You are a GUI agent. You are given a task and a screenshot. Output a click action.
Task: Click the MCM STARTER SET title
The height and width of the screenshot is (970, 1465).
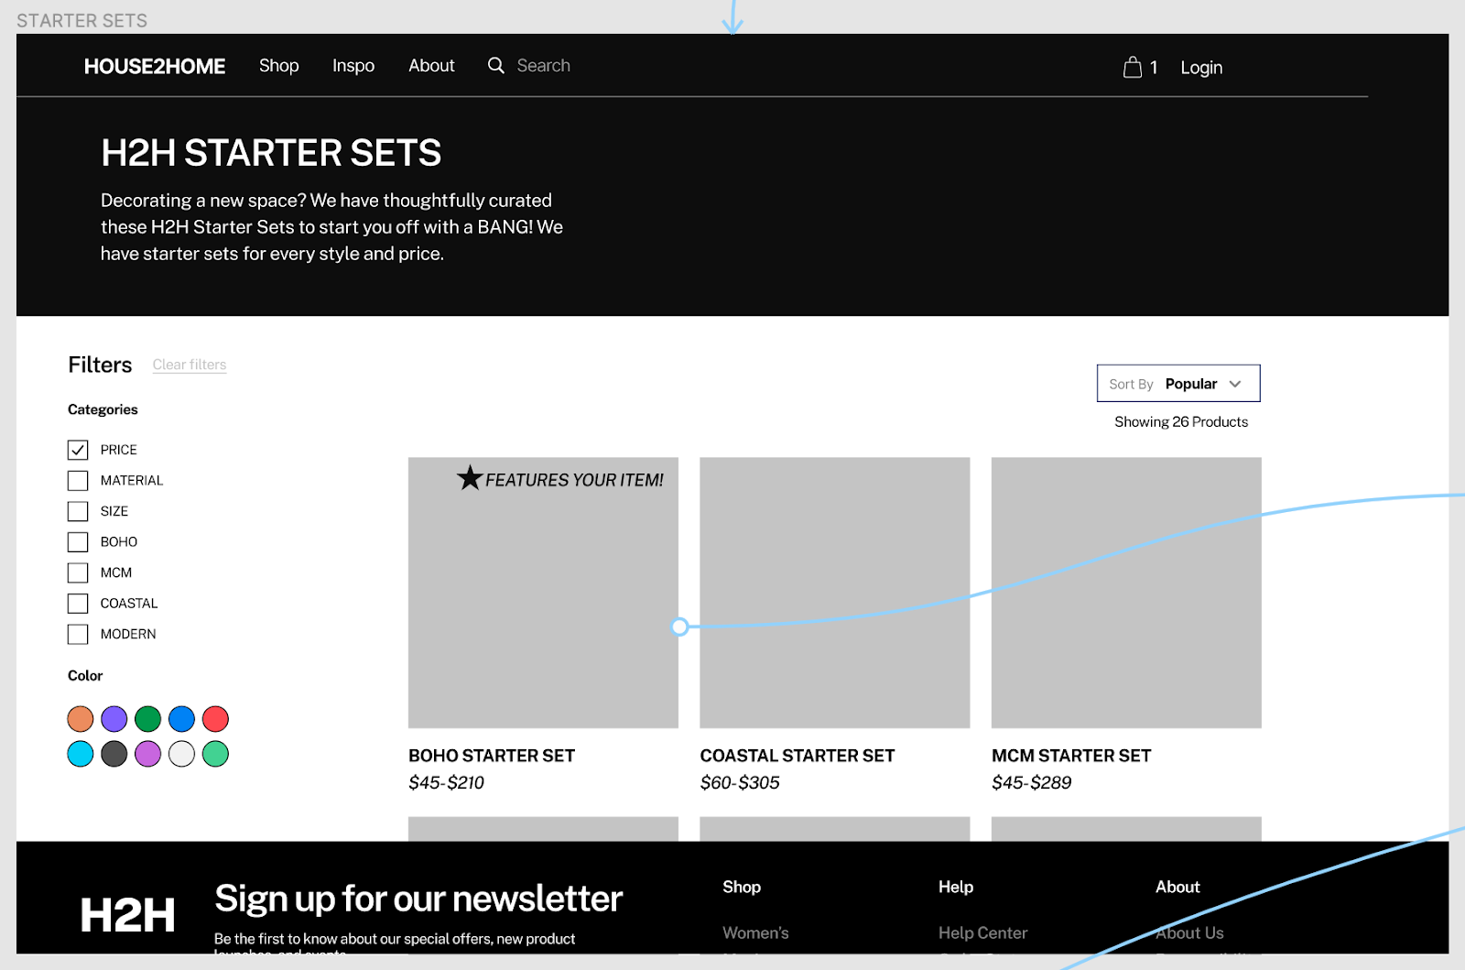[x=1071, y=756]
